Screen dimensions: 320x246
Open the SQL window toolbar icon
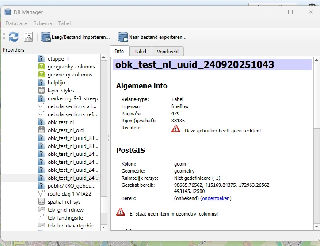coord(28,37)
